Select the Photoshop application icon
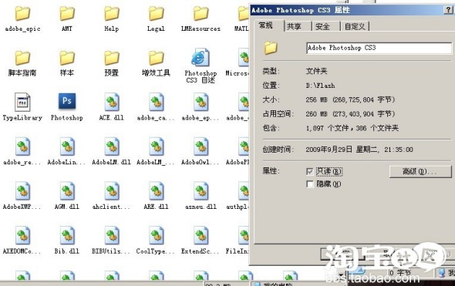455x286 pixels. pos(67,101)
